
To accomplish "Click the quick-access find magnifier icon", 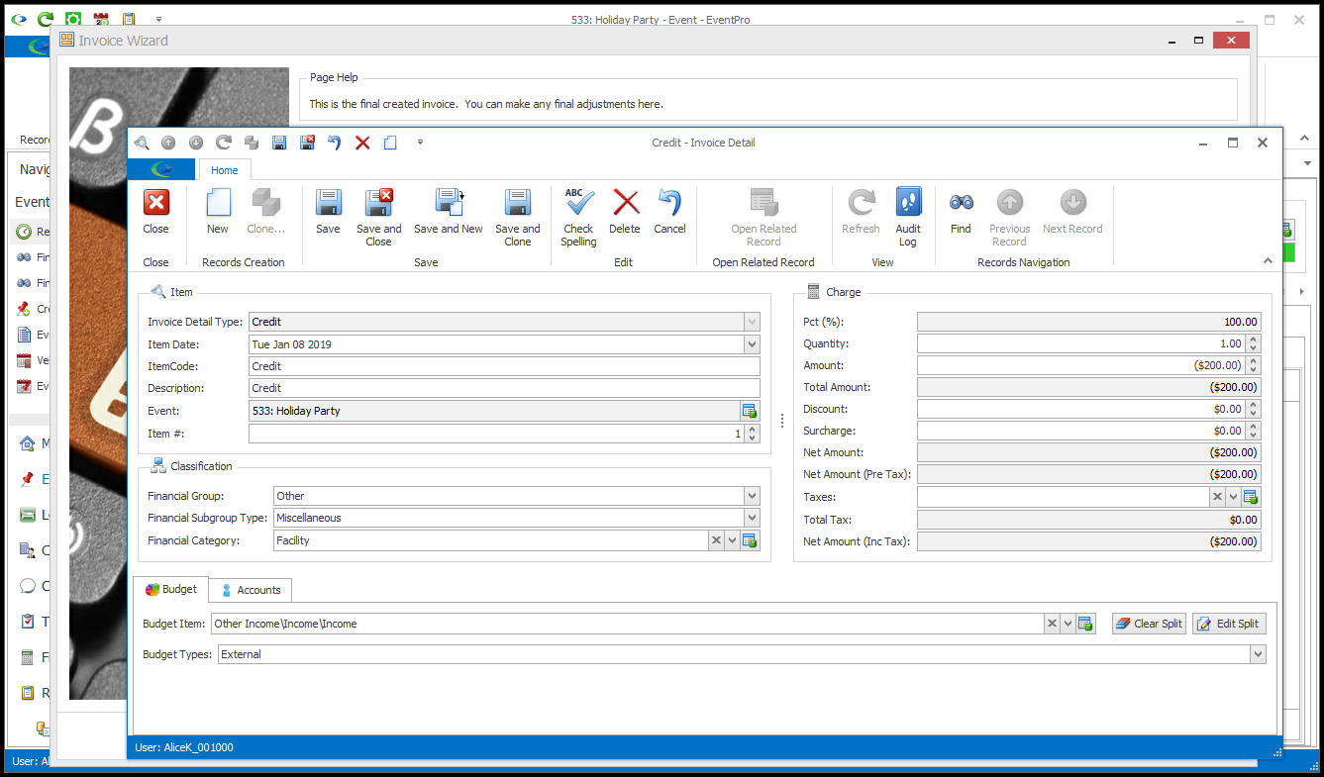I will [141, 143].
